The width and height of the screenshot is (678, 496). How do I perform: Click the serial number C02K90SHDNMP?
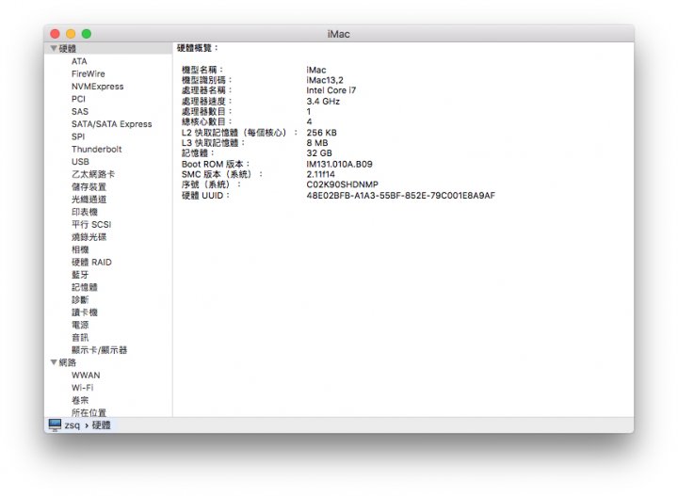point(343,184)
